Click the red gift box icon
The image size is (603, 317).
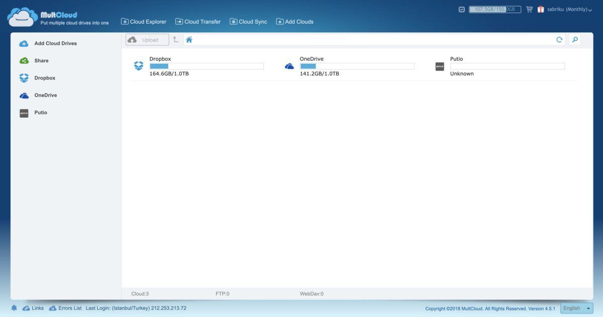(541, 10)
